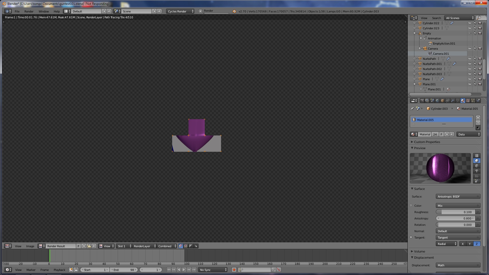Cancel the running render job
The image size is (489, 275).
point(200,11)
